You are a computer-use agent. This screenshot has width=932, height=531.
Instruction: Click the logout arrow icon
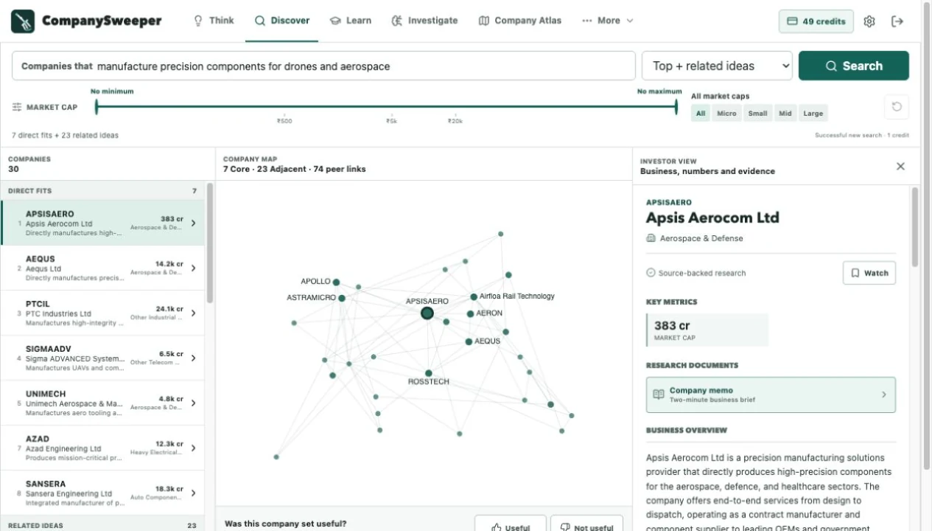point(897,21)
